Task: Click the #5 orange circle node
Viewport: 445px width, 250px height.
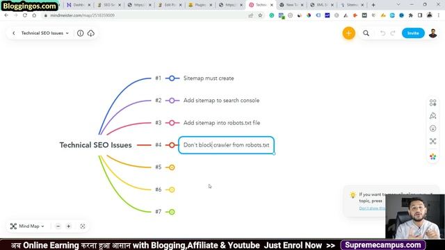Action: point(172,167)
